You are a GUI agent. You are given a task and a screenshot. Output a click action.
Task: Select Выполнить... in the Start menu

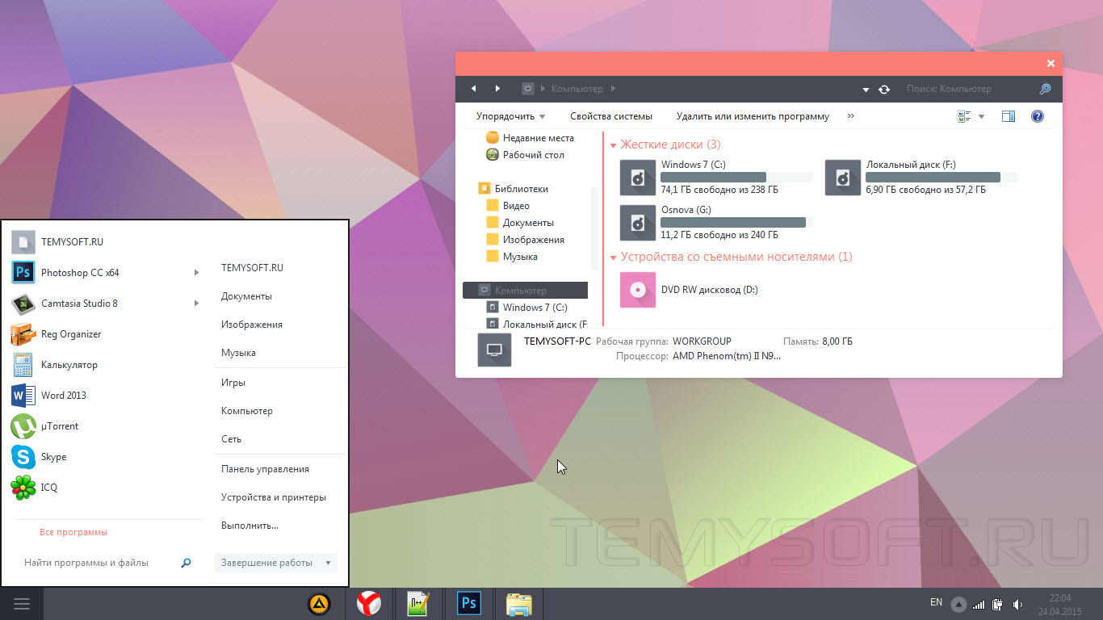(250, 526)
